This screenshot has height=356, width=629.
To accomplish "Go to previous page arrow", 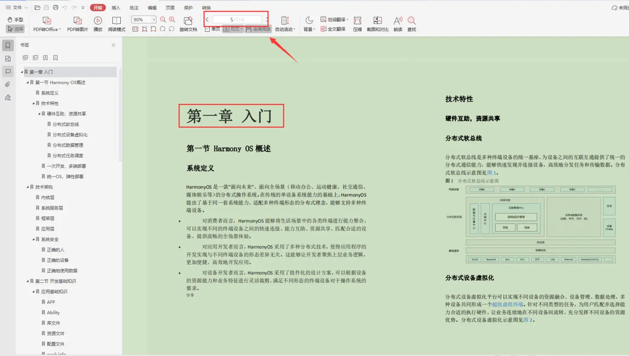I will (x=207, y=20).
